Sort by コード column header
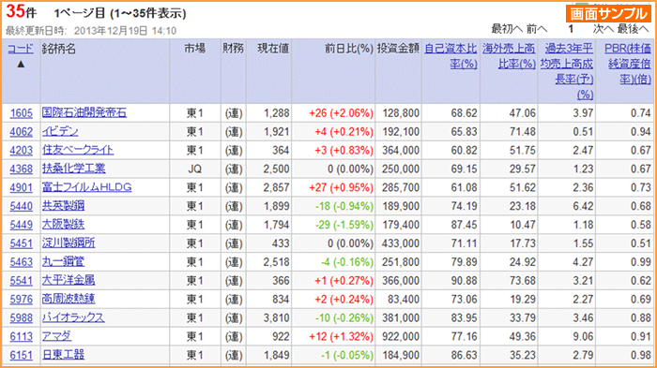 click(21, 49)
